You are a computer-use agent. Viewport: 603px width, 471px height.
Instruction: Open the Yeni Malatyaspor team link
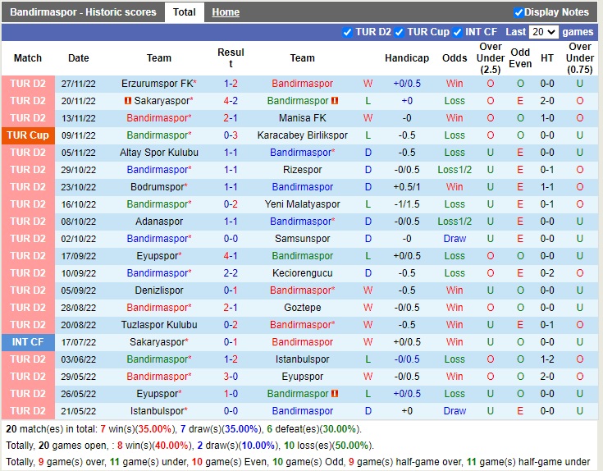coord(302,204)
